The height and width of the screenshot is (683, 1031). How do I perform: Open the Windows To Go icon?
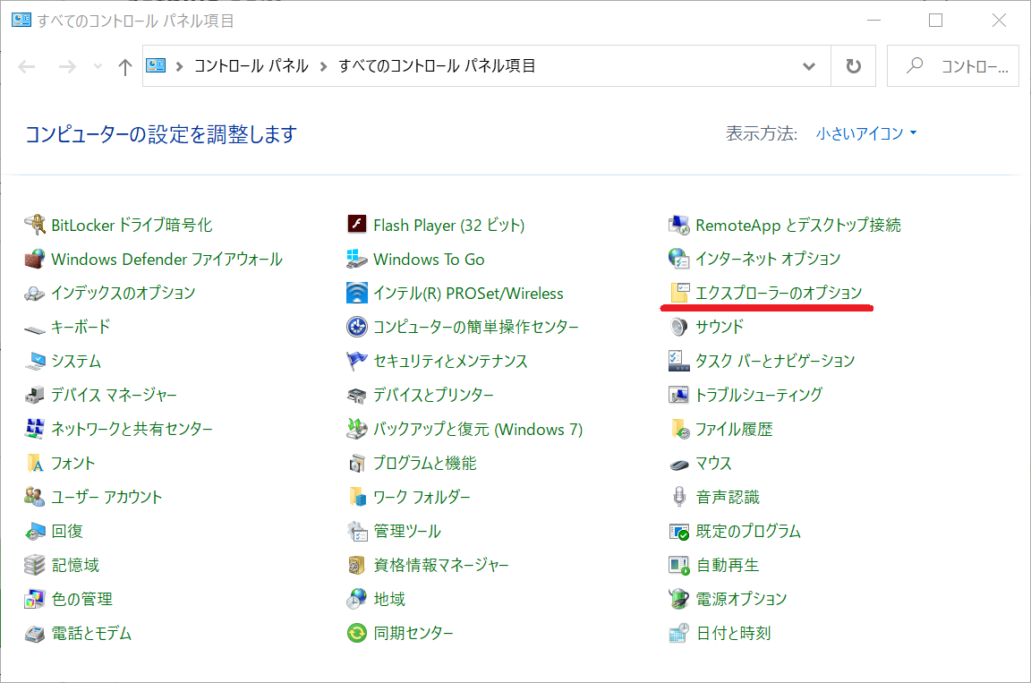point(357,259)
